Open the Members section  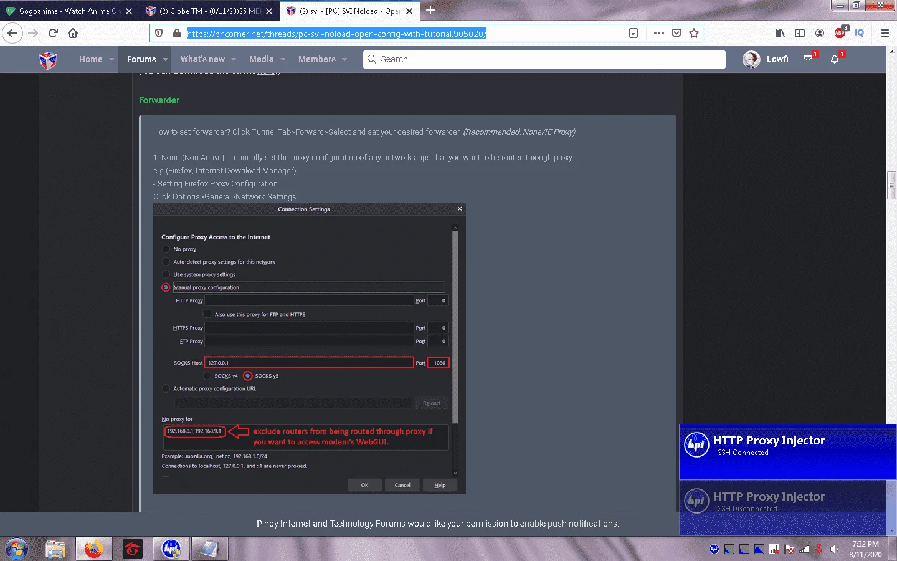pos(317,59)
